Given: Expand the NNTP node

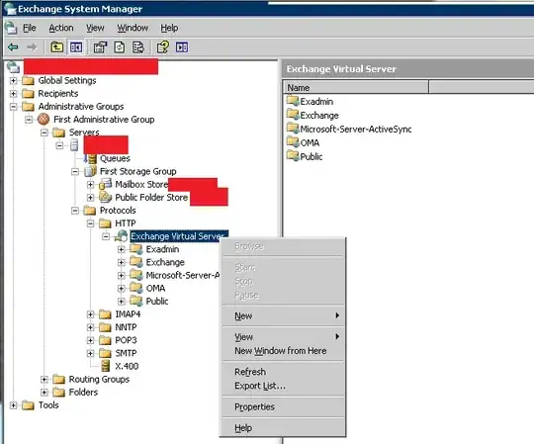Looking at the screenshot, I should [90, 327].
